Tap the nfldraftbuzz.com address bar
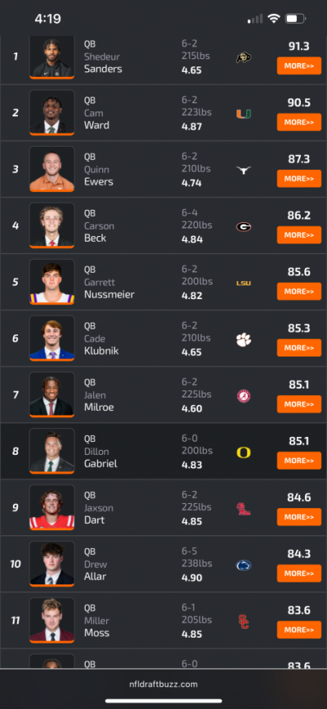The height and width of the screenshot is (709, 327). tap(163, 684)
